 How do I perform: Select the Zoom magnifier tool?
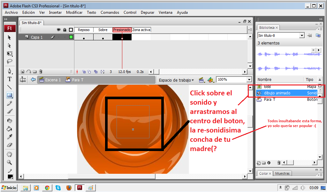pyautogui.click(x=10, y=162)
